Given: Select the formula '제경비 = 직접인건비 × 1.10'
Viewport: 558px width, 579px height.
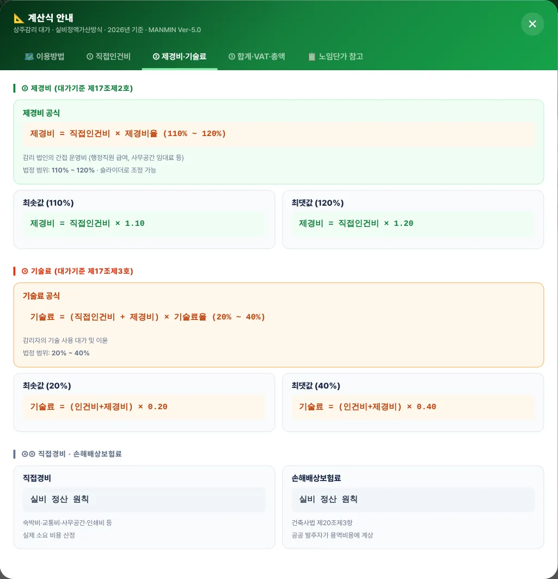Looking at the screenshot, I should (87, 224).
